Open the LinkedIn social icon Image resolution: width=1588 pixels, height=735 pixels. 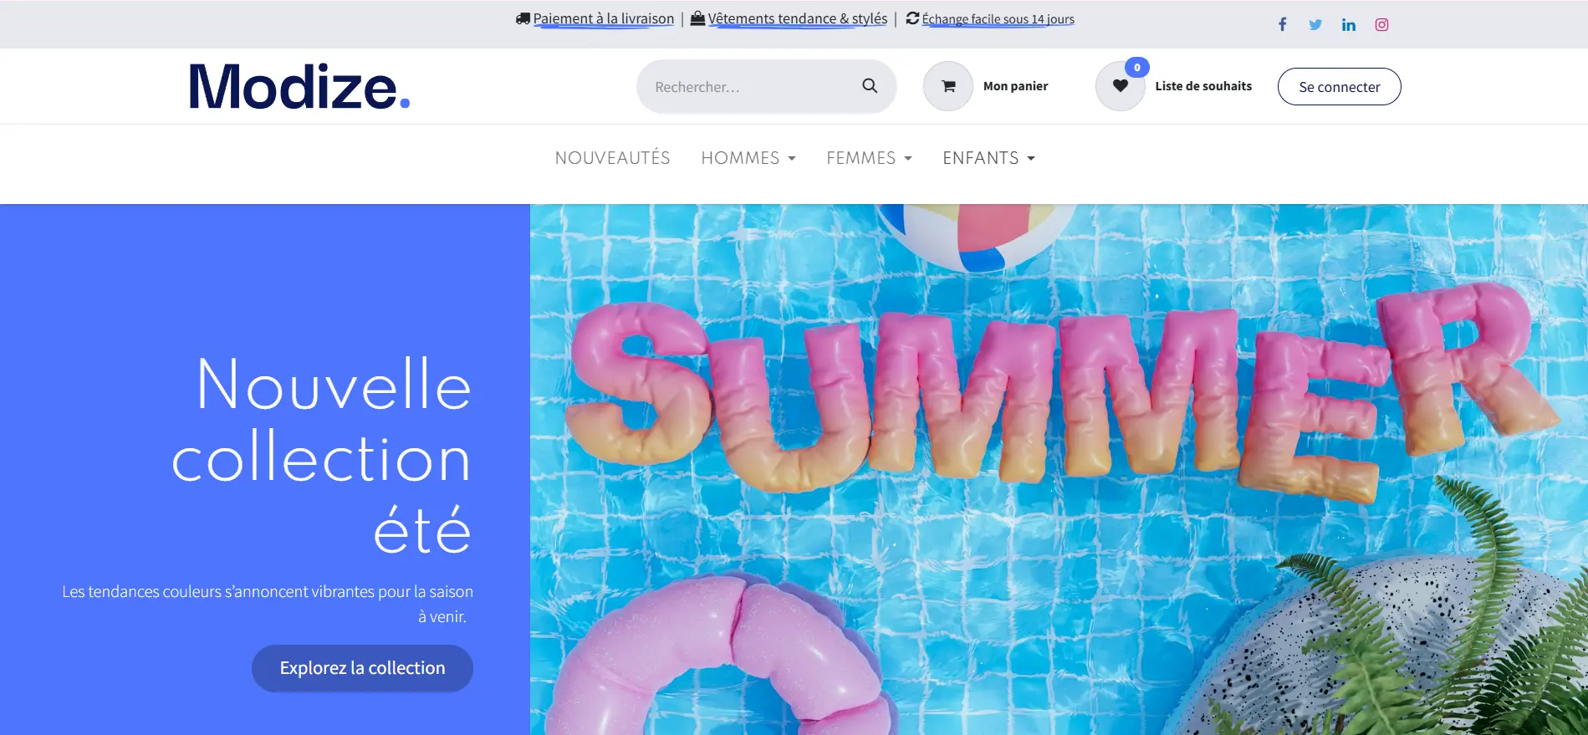tap(1349, 24)
